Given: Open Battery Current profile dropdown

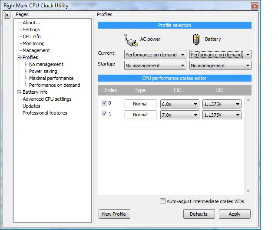Looking at the screenshot, I should point(220,55).
